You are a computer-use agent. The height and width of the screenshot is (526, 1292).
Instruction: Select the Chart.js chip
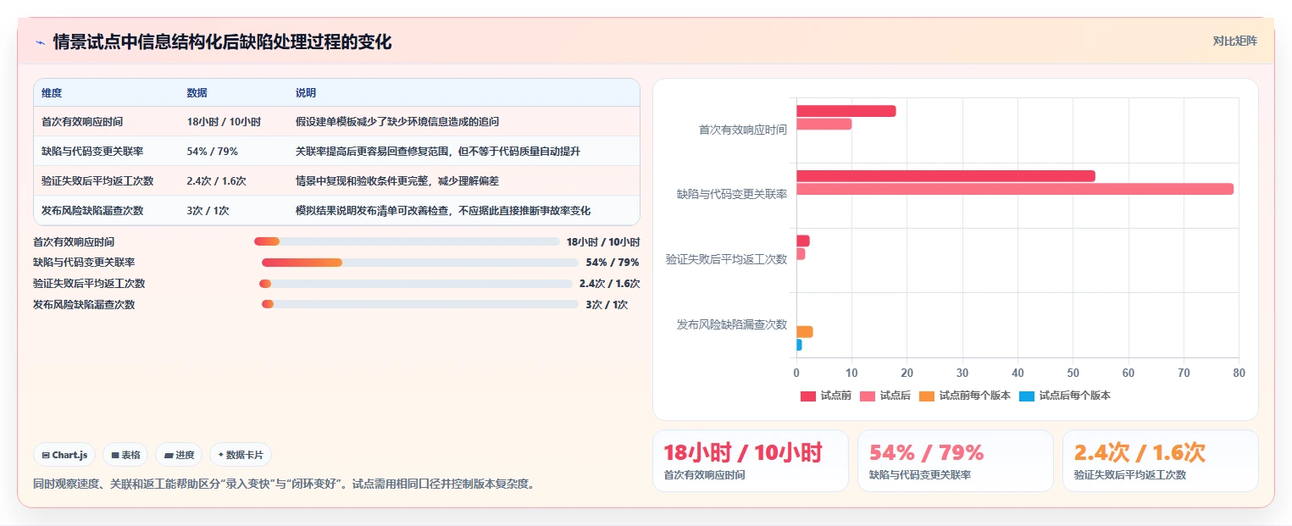[x=65, y=455]
